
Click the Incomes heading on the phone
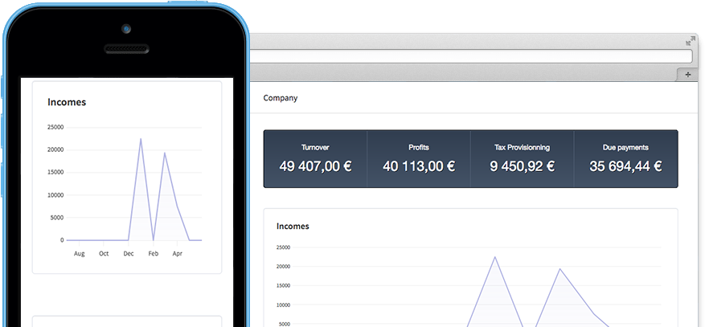67,102
